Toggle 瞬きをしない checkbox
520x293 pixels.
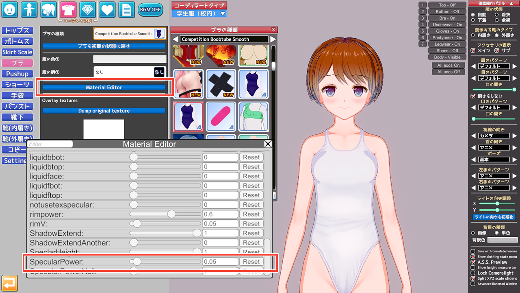(473, 96)
